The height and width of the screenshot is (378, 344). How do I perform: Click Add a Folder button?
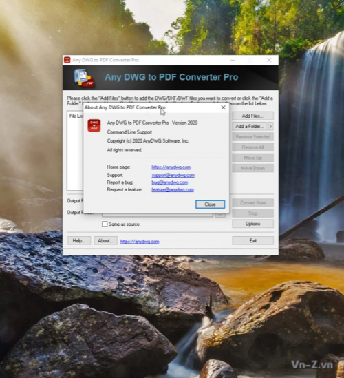pos(249,126)
